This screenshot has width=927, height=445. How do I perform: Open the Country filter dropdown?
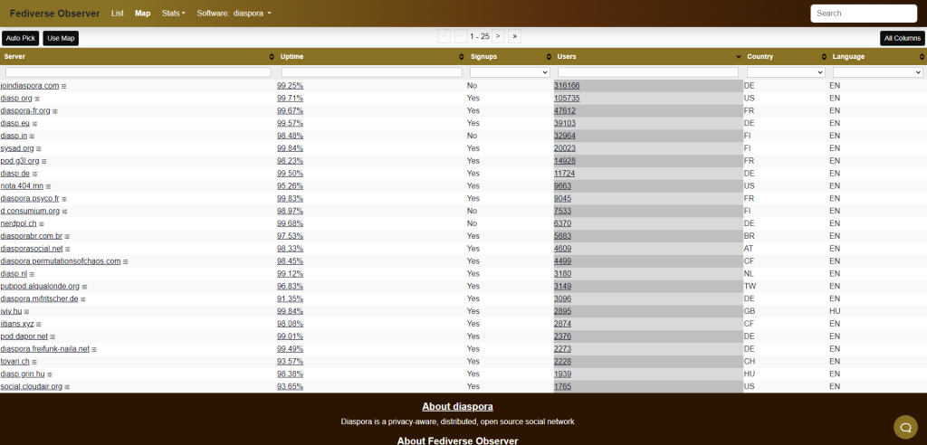click(786, 72)
